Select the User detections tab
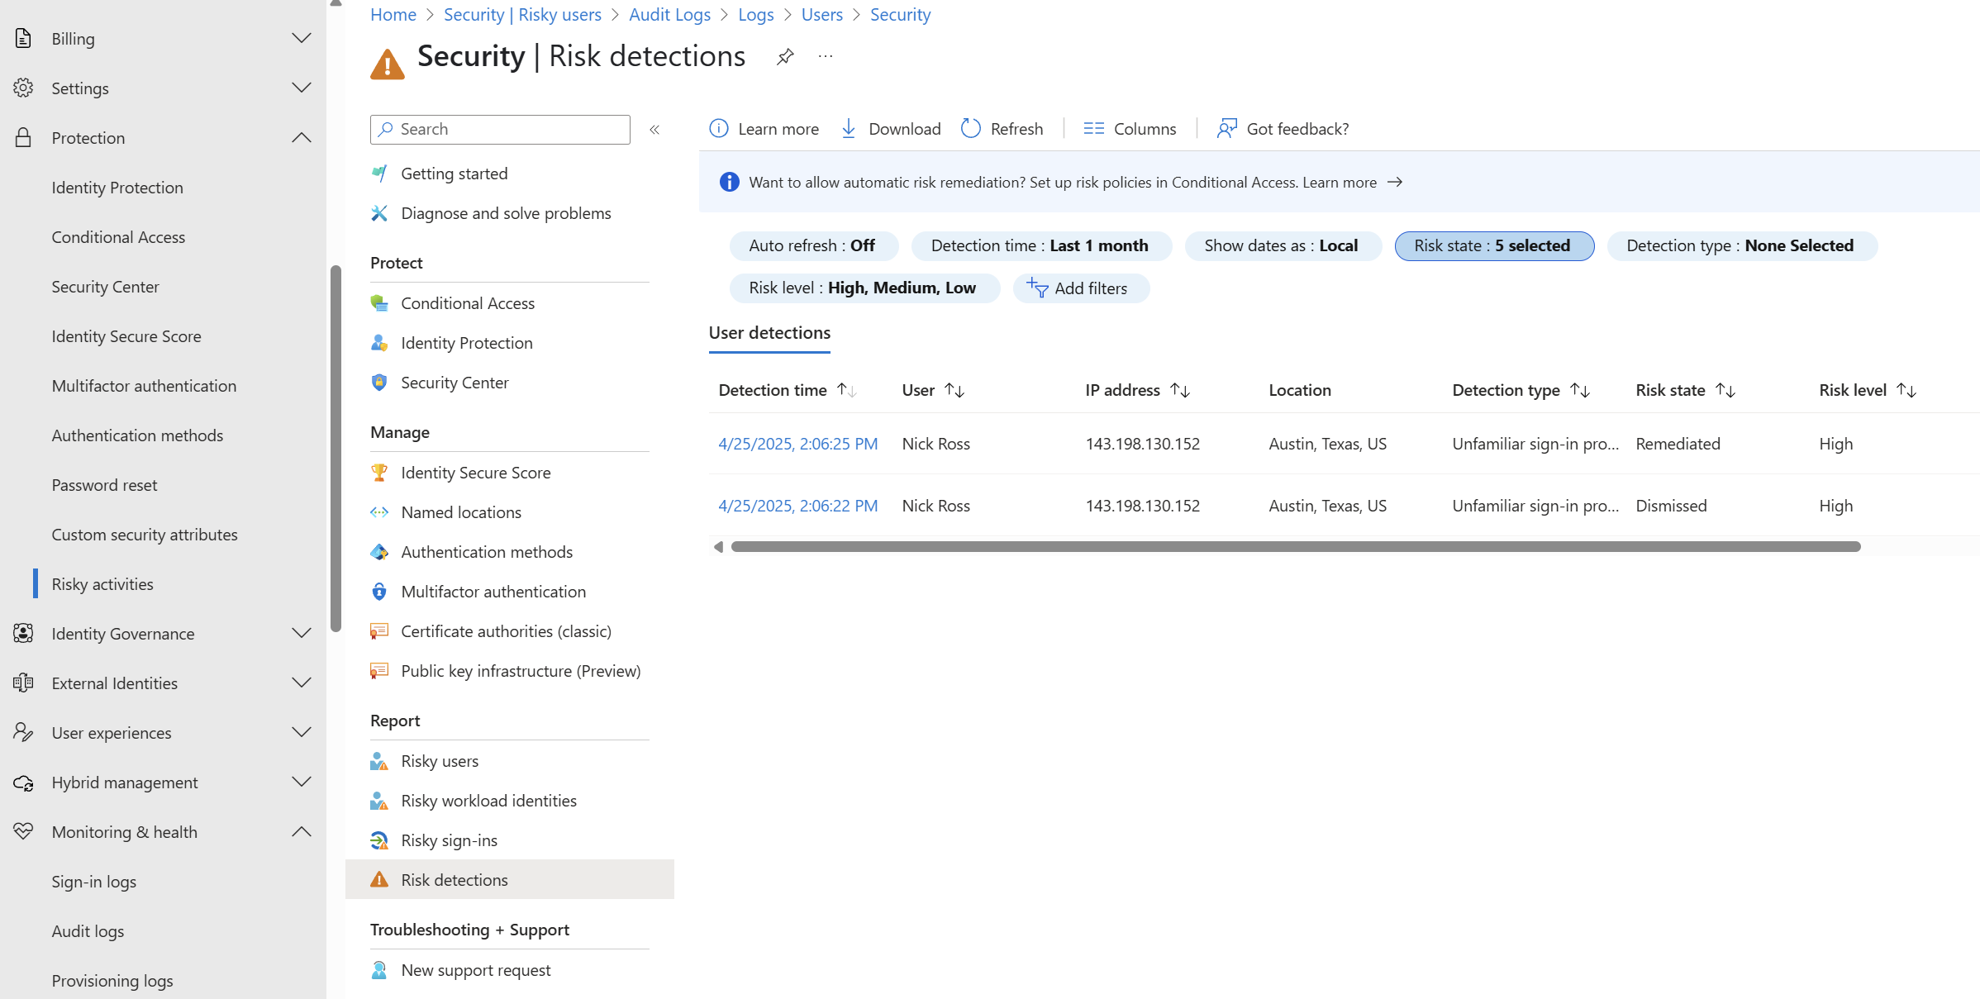 pyautogui.click(x=769, y=333)
